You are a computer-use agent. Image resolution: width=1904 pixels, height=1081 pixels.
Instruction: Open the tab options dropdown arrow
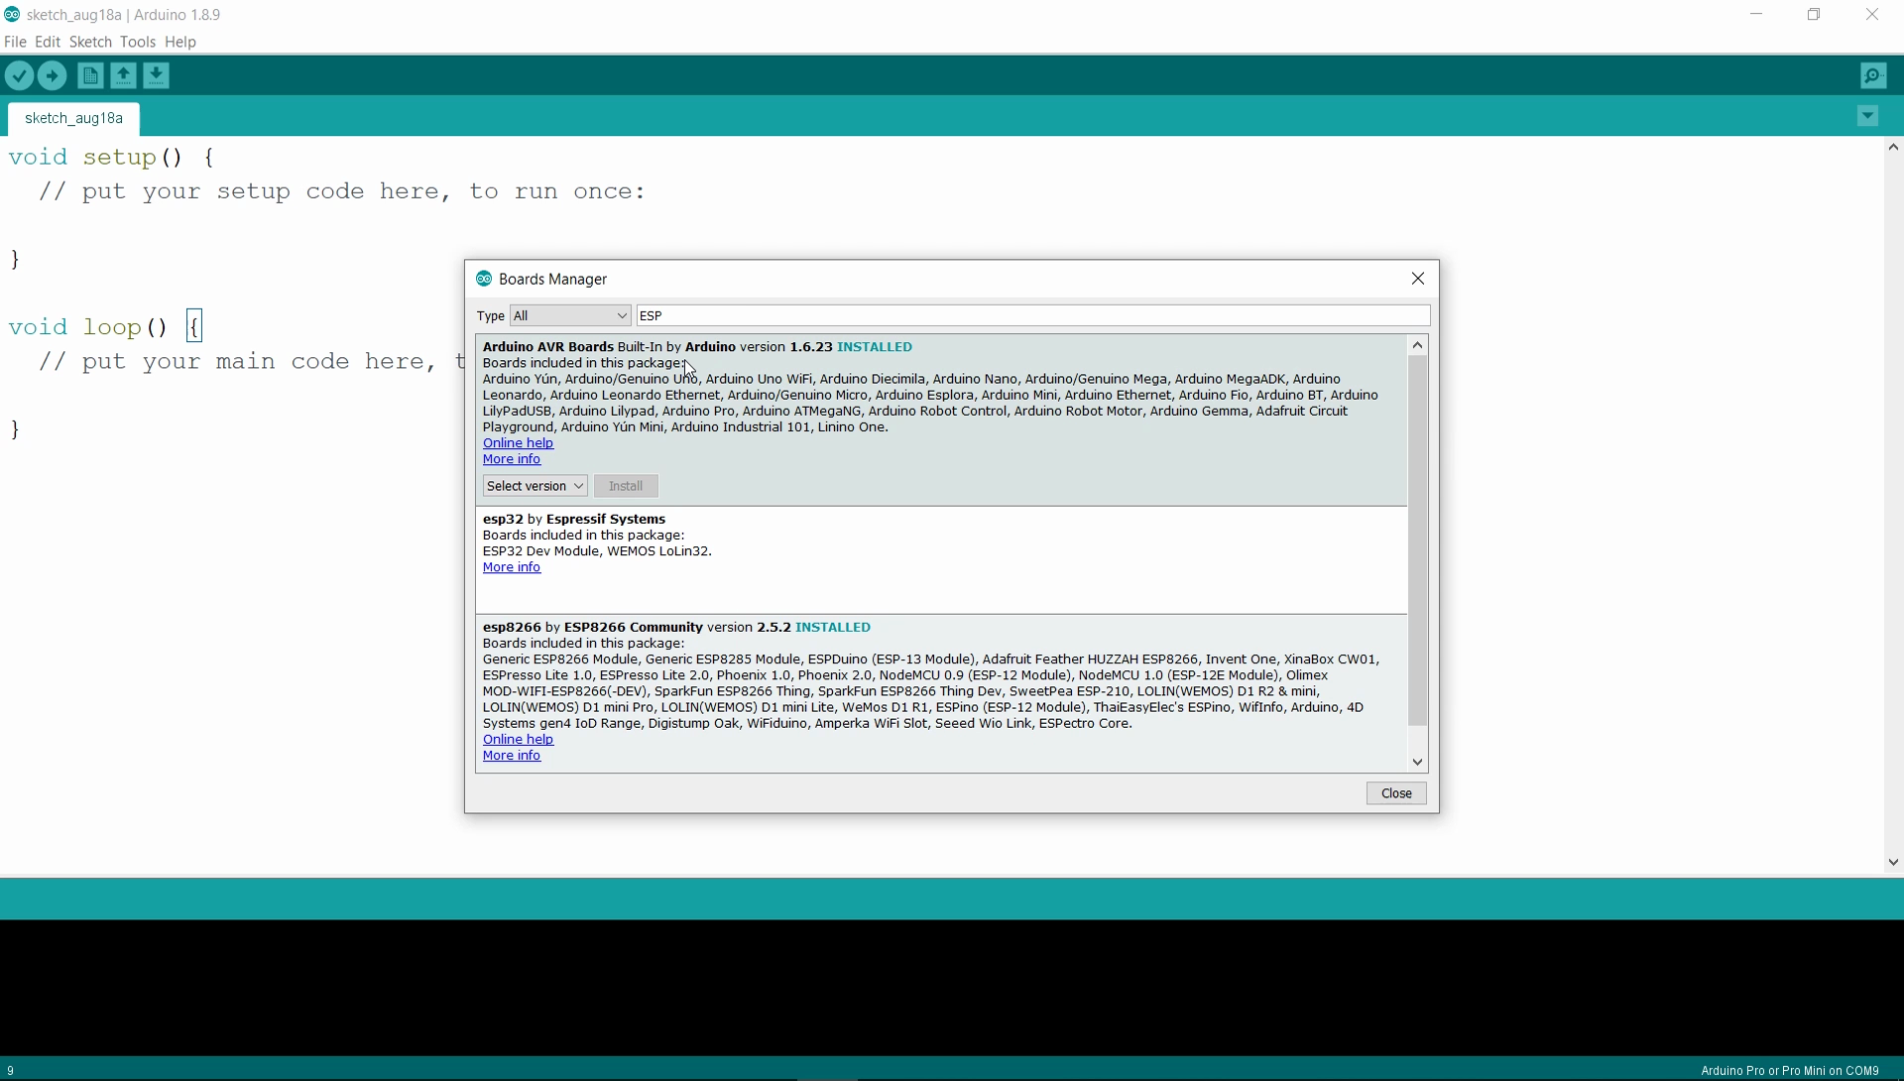[x=1867, y=116]
